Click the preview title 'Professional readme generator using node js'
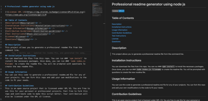Screen dimensions: 208x101 (148, 4)
